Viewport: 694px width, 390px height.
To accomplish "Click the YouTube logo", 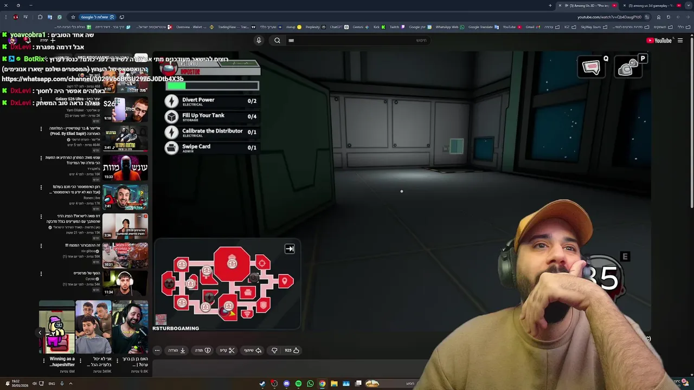I will 659,40.
